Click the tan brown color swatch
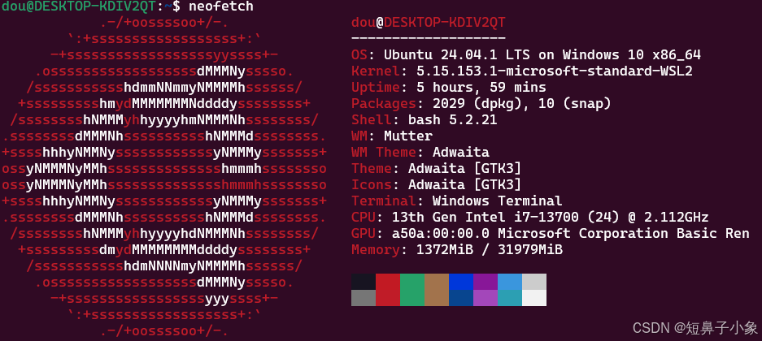 437,282
